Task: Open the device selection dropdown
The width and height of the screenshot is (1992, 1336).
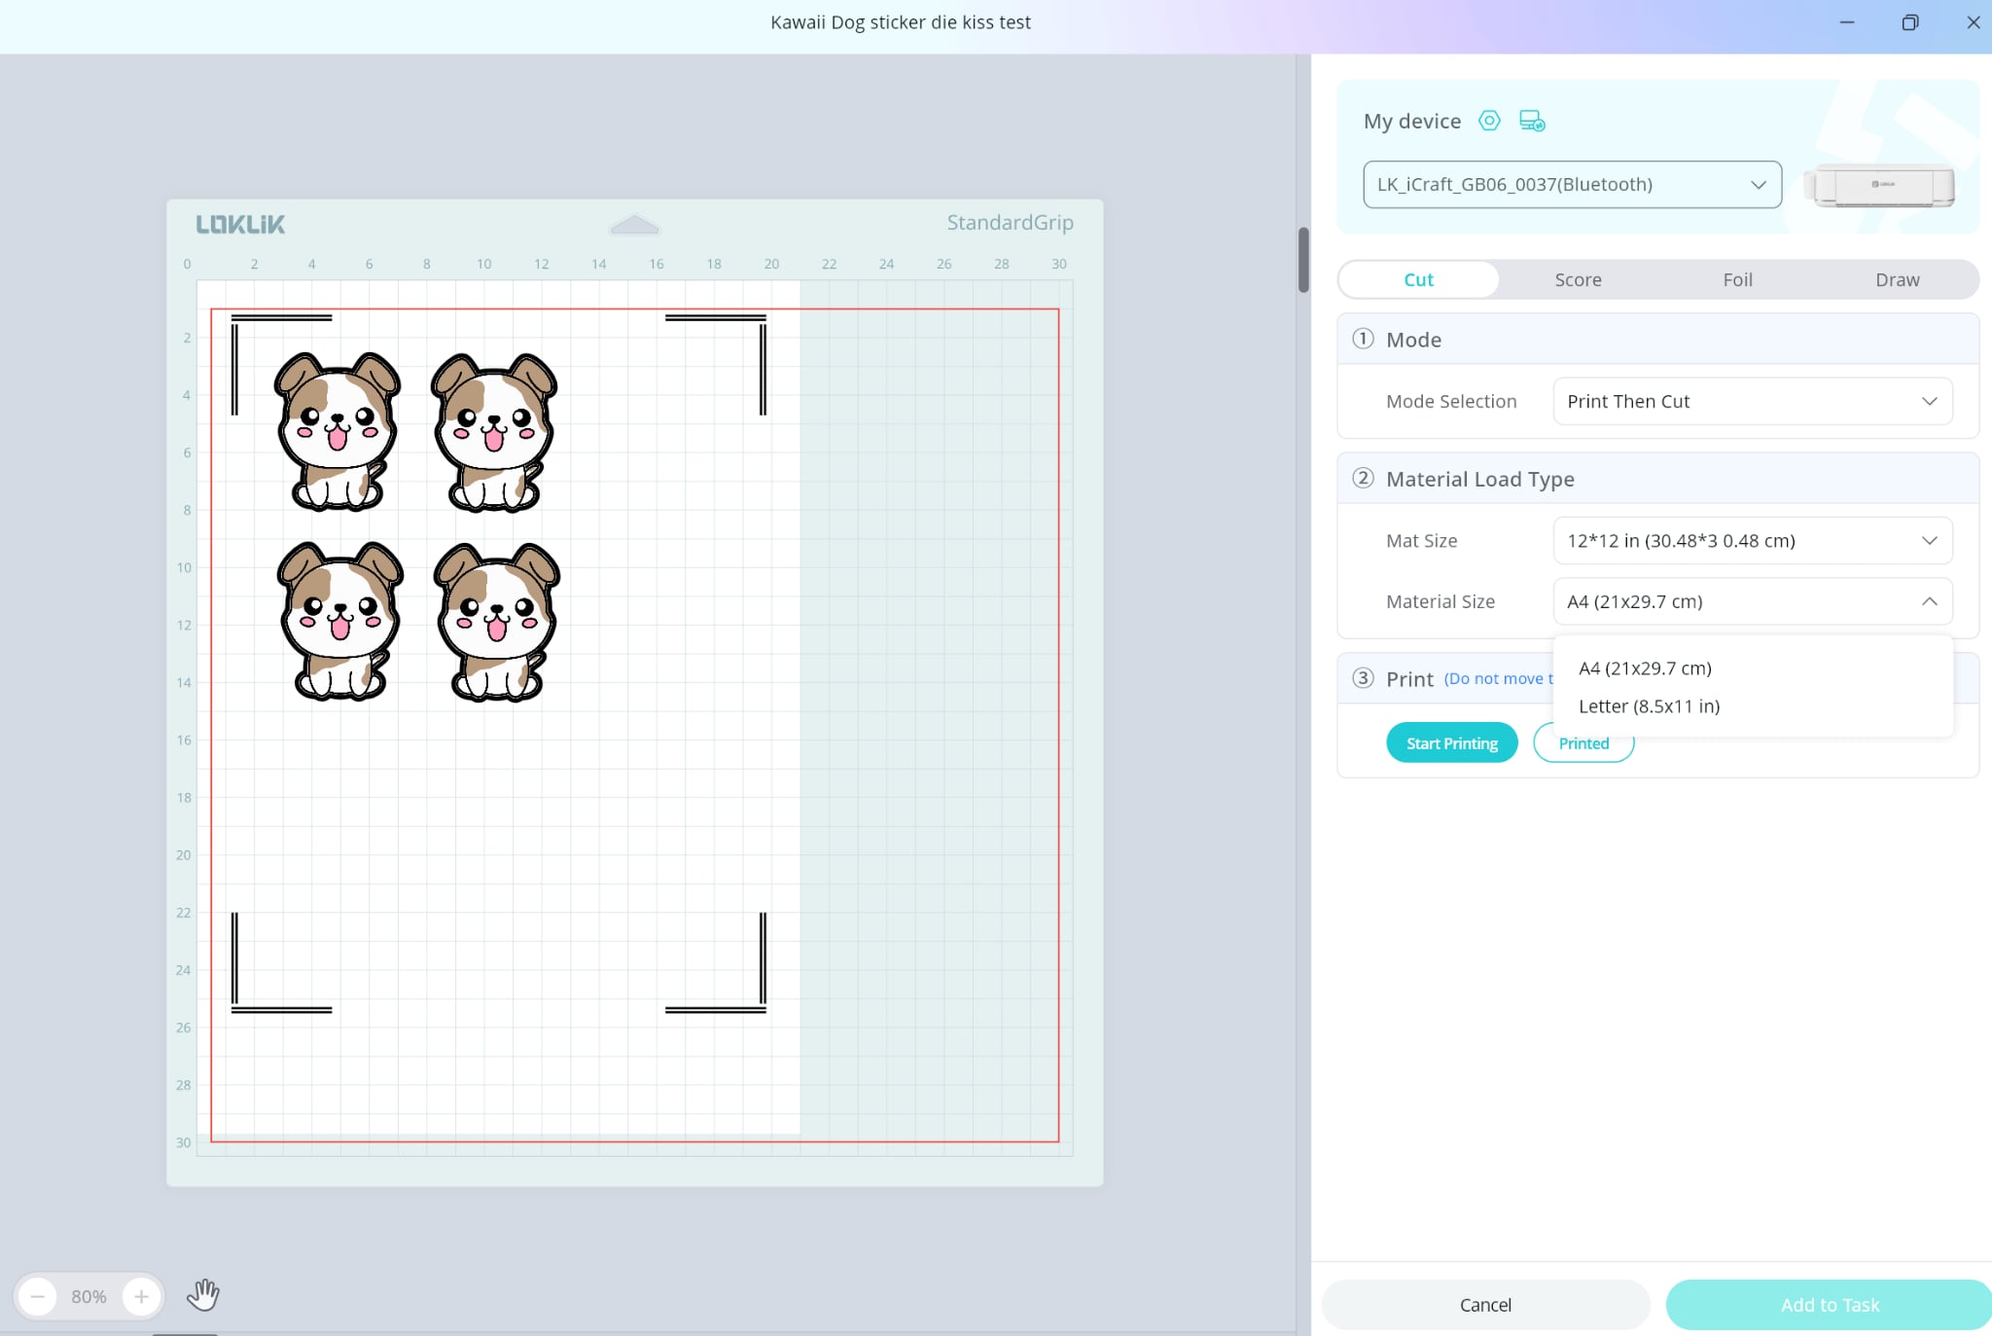Action: [x=1572, y=185]
